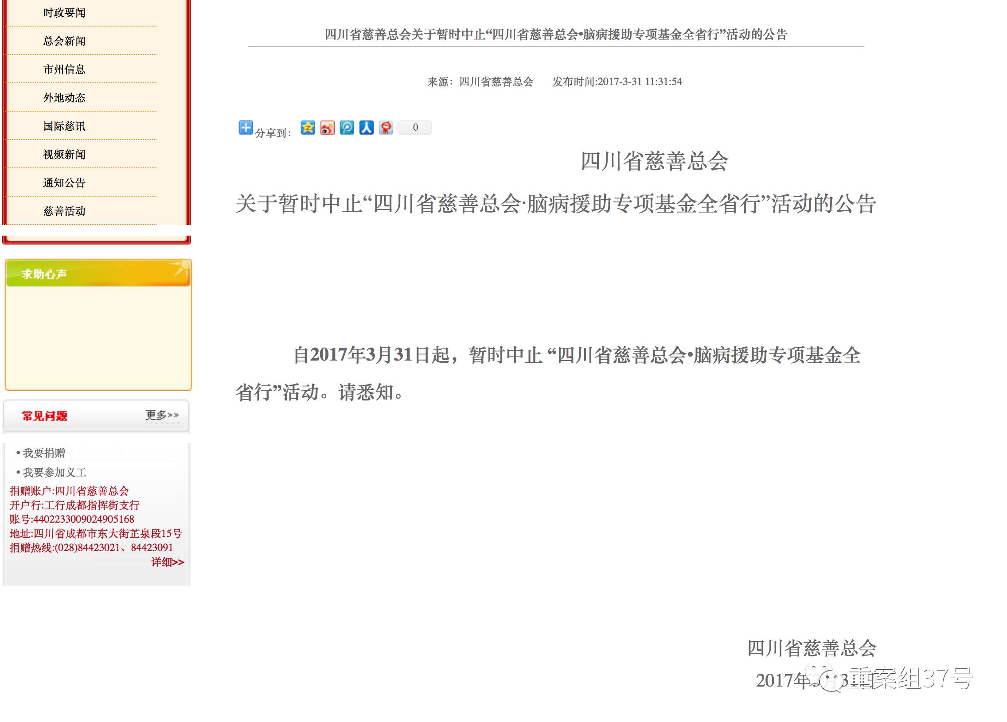
Task: Click the 求助心声 panel header
Action: (x=98, y=274)
